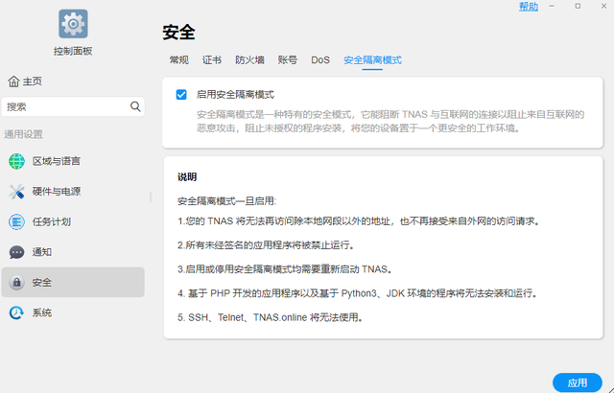Click the 搜索 input field

(73, 106)
